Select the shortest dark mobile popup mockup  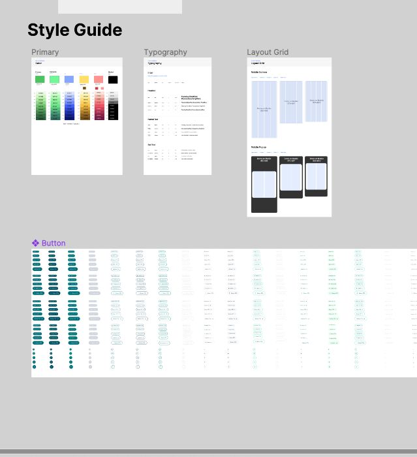[x=316, y=176]
